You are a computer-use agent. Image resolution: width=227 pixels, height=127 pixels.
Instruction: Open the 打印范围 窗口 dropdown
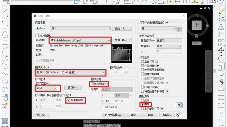click(46, 88)
